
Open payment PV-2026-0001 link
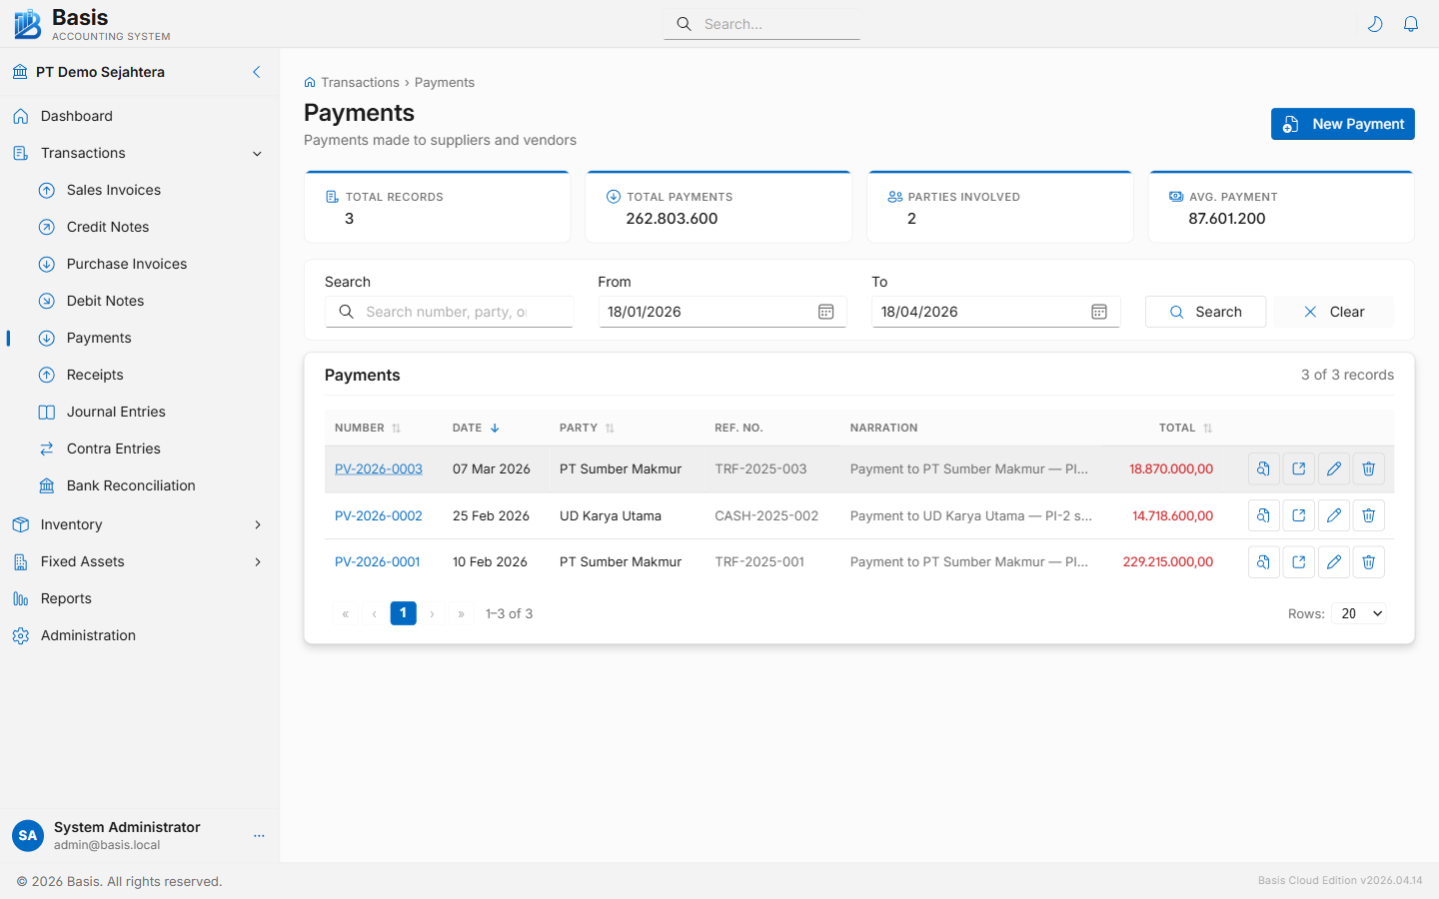[x=378, y=561]
